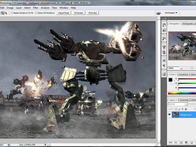
Task: Click the foreground color black swatch
Action: coord(170,80)
